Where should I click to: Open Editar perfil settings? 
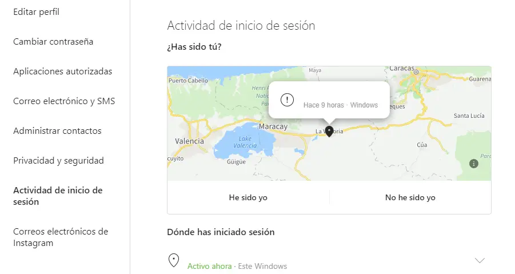pyautogui.click(x=36, y=12)
